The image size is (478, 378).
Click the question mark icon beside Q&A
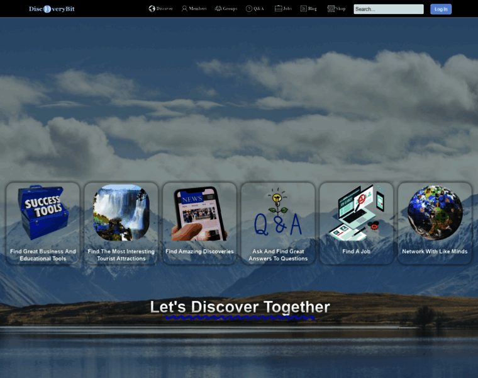[x=249, y=9]
